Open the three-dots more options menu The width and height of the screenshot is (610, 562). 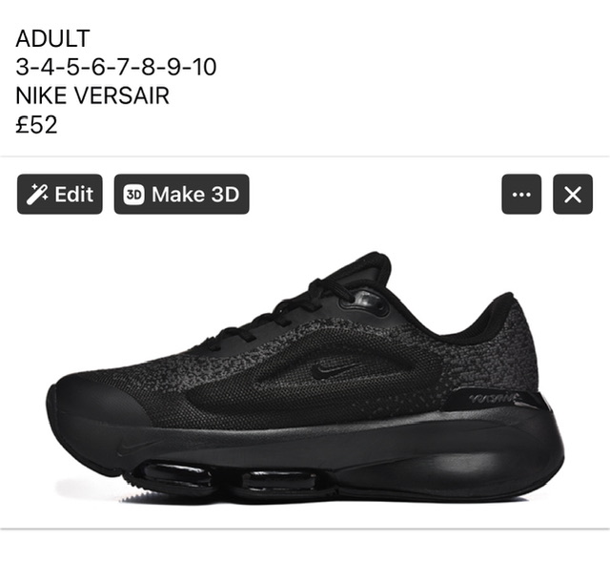click(x=521, y=194)
